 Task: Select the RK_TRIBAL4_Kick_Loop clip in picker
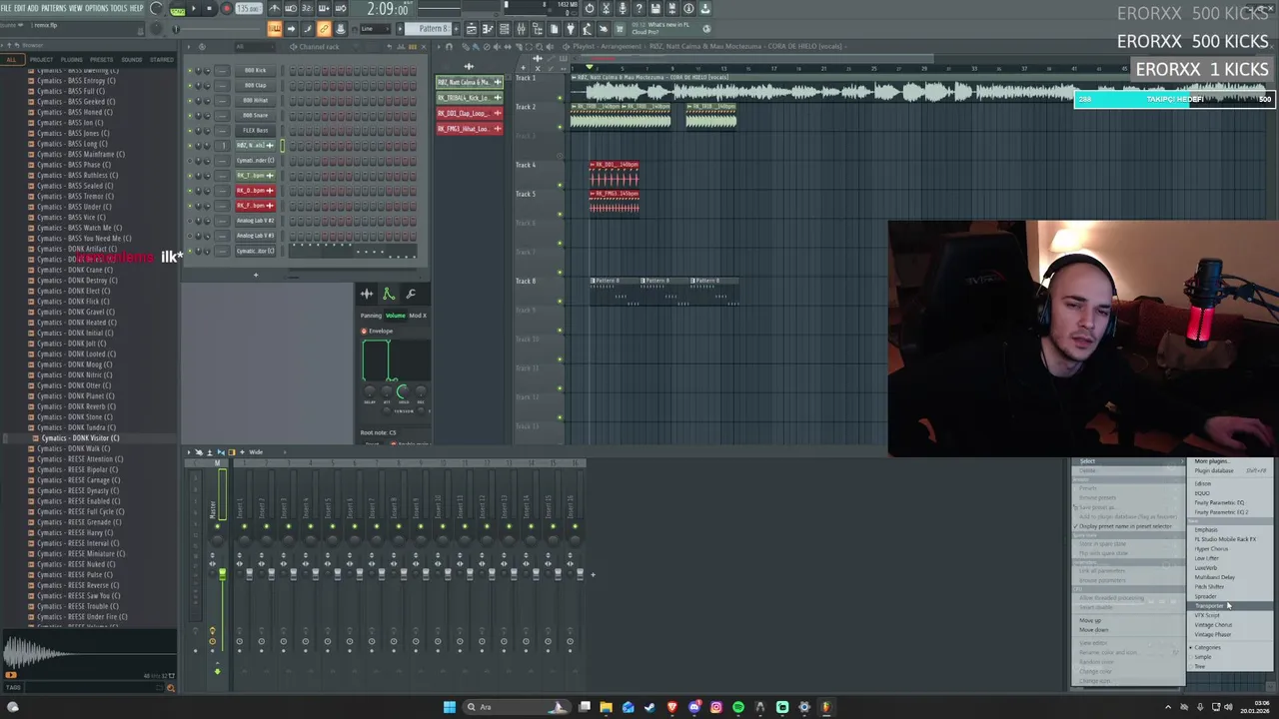[x=469, y=98]
